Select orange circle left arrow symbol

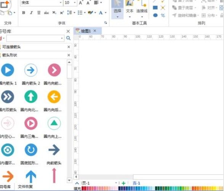(54, 97)
